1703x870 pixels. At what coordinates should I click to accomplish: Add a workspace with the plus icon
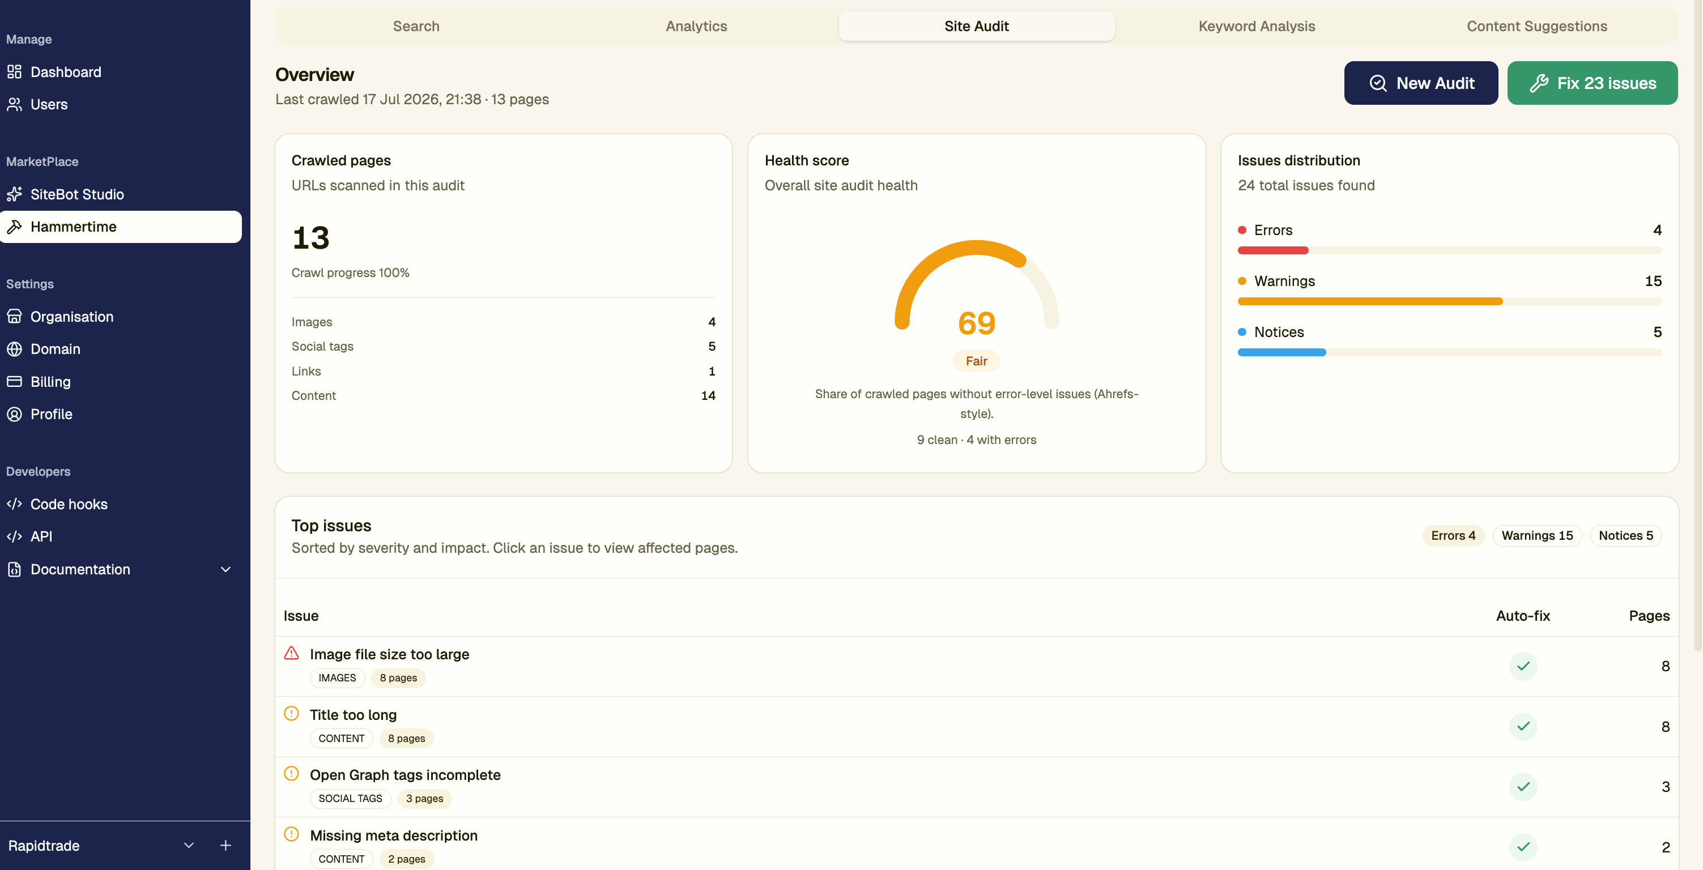click(x=225, y=845)
